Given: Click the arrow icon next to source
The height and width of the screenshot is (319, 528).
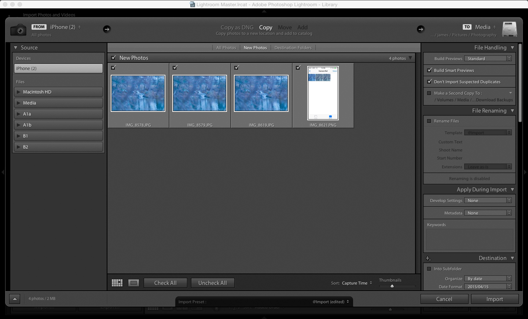Looking at the screenshot, I should (107, 29).
